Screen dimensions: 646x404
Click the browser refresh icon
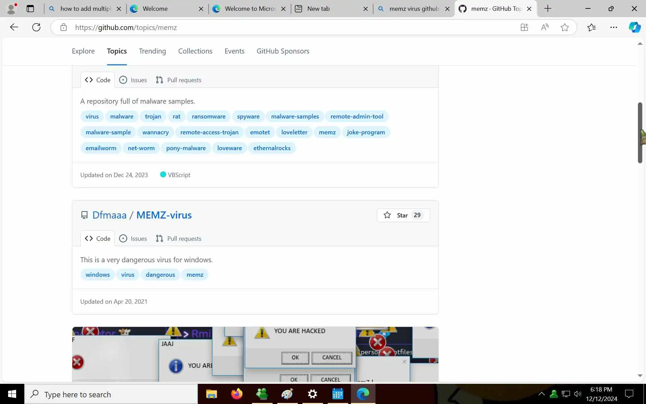36,27
